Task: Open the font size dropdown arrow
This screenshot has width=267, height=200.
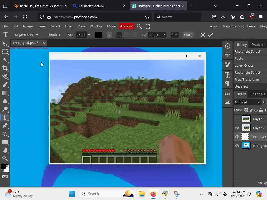Action: click(x=89, y=35)
